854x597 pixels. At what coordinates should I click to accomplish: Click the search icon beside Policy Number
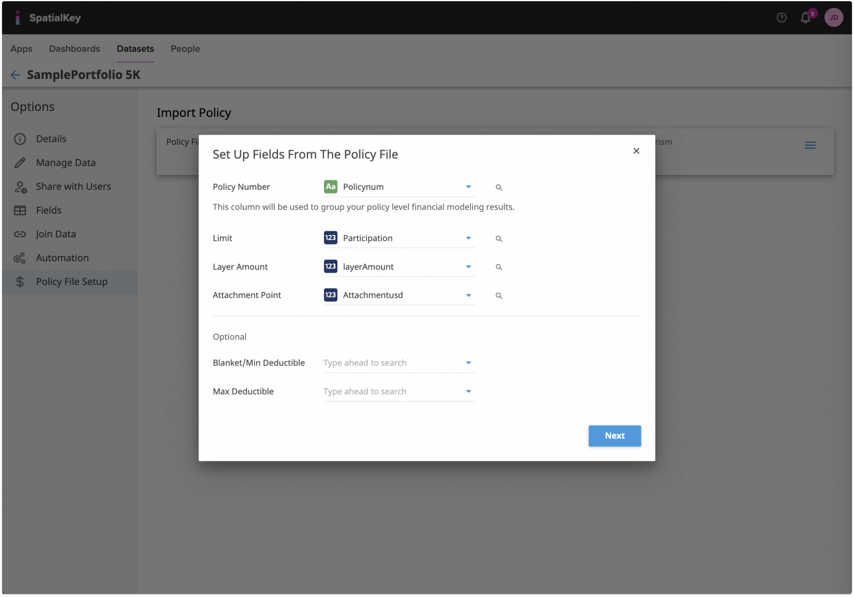coord(498,187)
